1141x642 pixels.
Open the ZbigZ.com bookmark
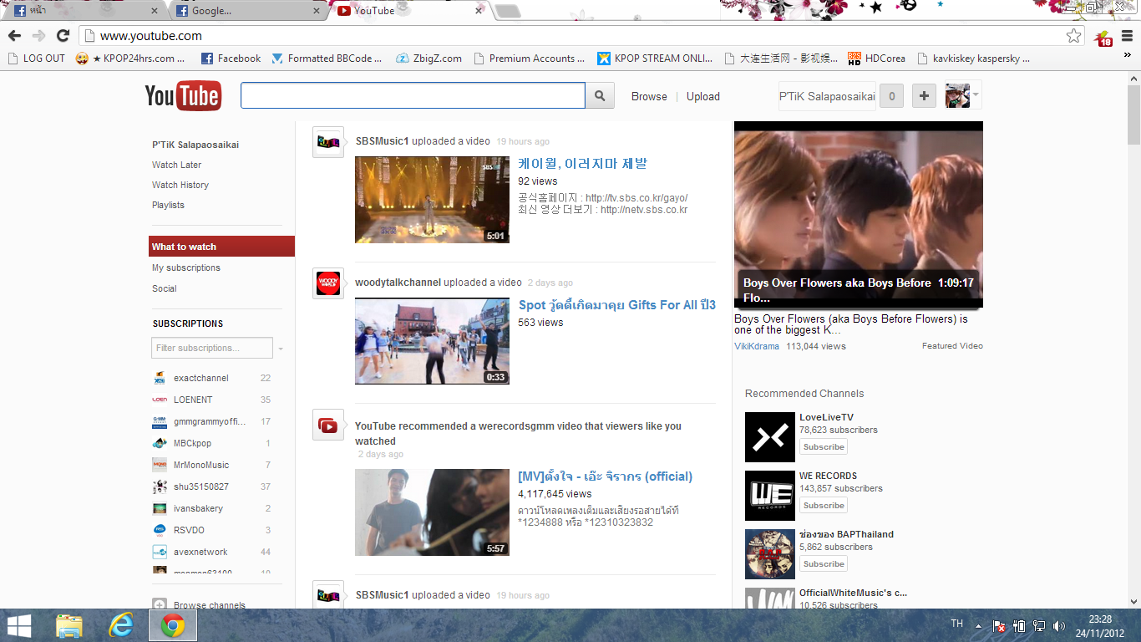(x=429, y=59)
